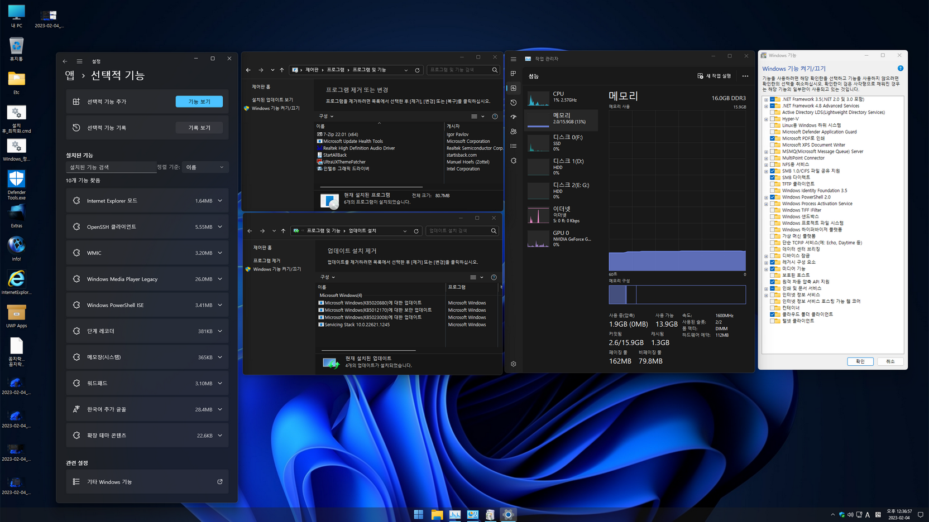
Task: Open Task Manager hamburger navigation menu
Action: 514,59
